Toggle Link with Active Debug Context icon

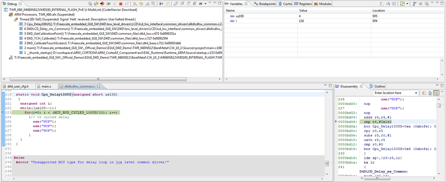click(x=436, y=93)
